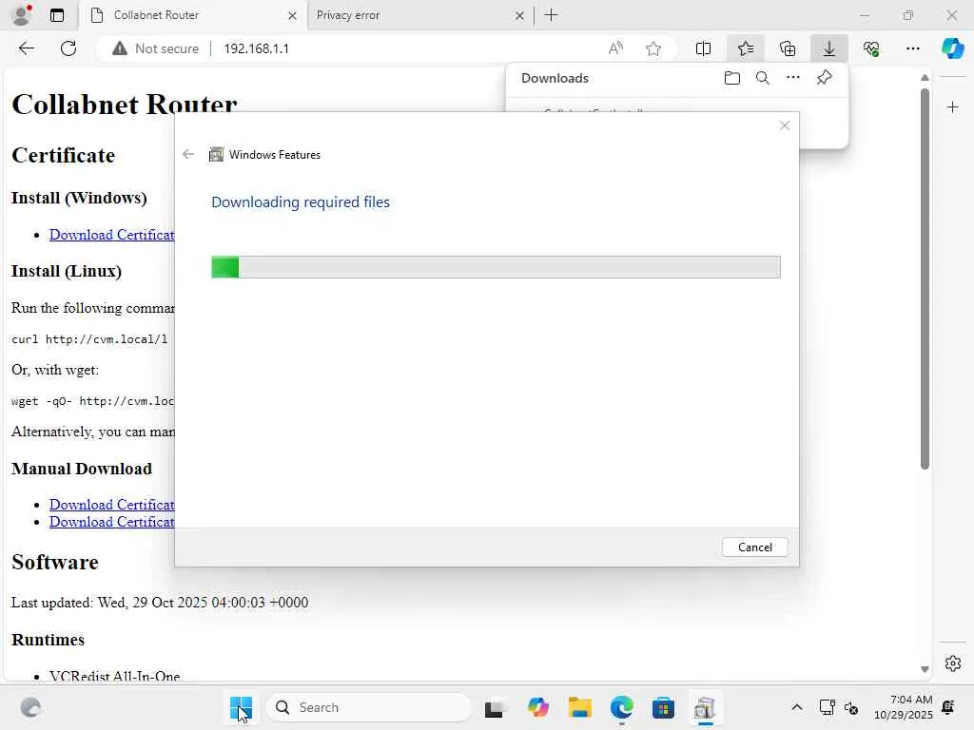Refresh the current page
Image resolution: width=974 pixels, height=730 pixels.
point(68,48)
